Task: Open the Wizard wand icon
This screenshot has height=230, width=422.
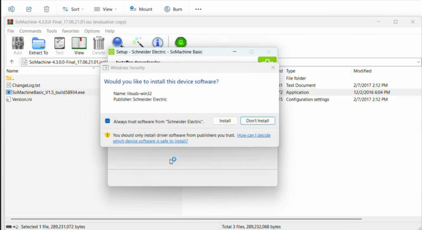Action: click(137, 42)
